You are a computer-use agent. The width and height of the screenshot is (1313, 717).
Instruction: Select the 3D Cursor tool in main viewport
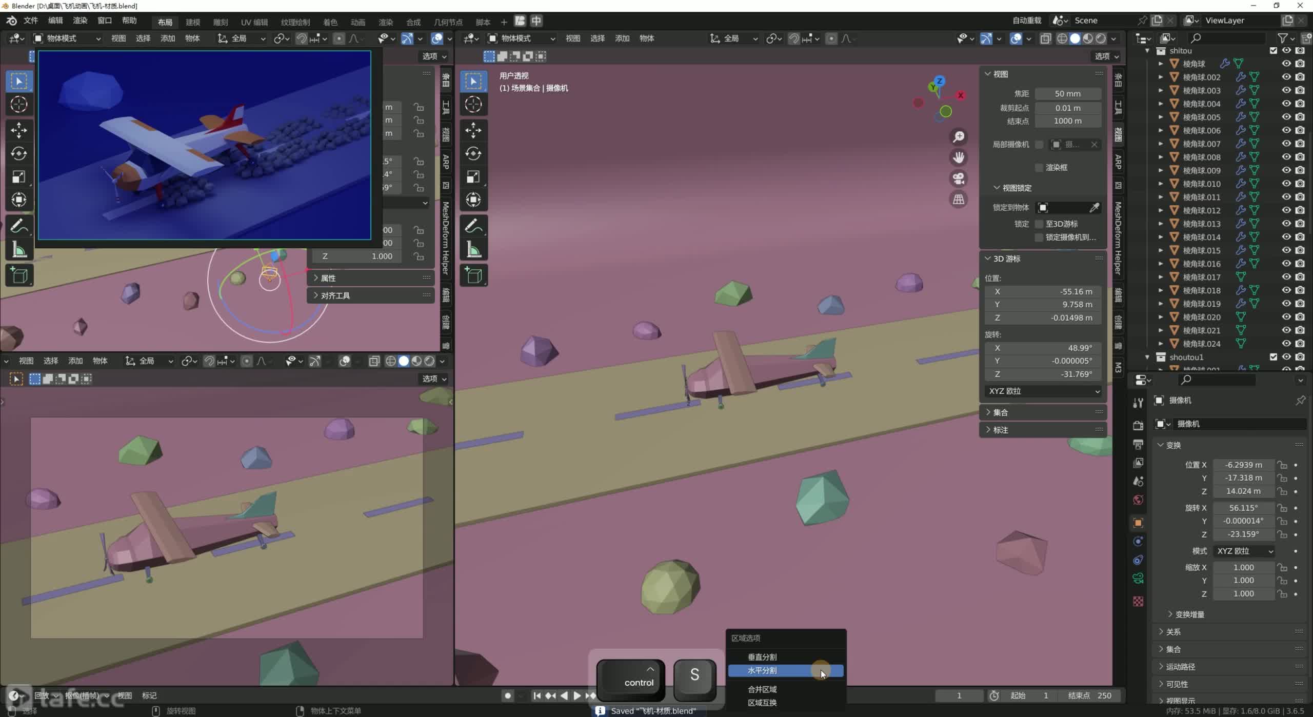(473, 104)
